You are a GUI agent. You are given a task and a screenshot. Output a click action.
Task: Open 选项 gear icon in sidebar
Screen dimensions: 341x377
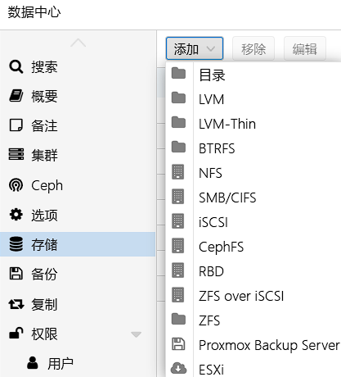click(16, 215)
